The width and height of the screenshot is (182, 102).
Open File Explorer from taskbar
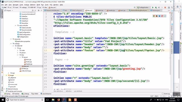pos(53,100)
